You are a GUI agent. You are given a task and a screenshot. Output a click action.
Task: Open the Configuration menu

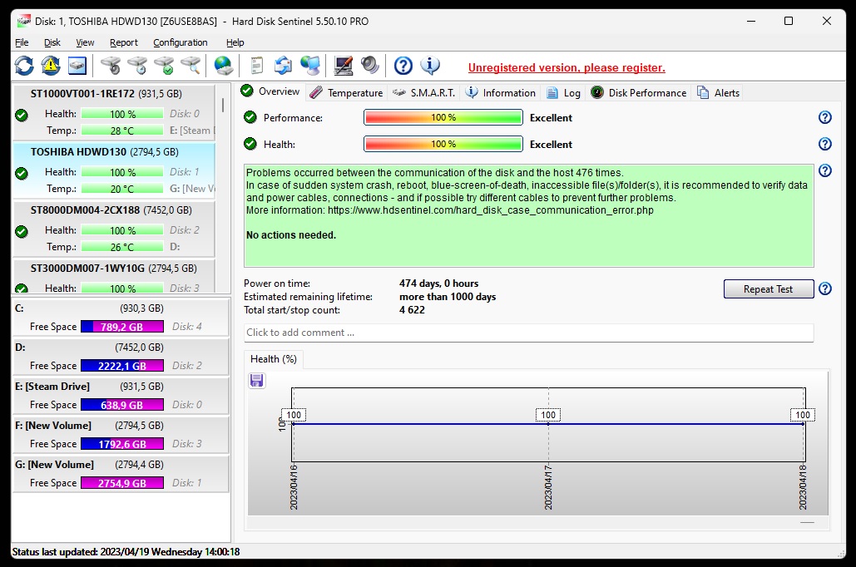pyautogui.click(x=181, y=42)
